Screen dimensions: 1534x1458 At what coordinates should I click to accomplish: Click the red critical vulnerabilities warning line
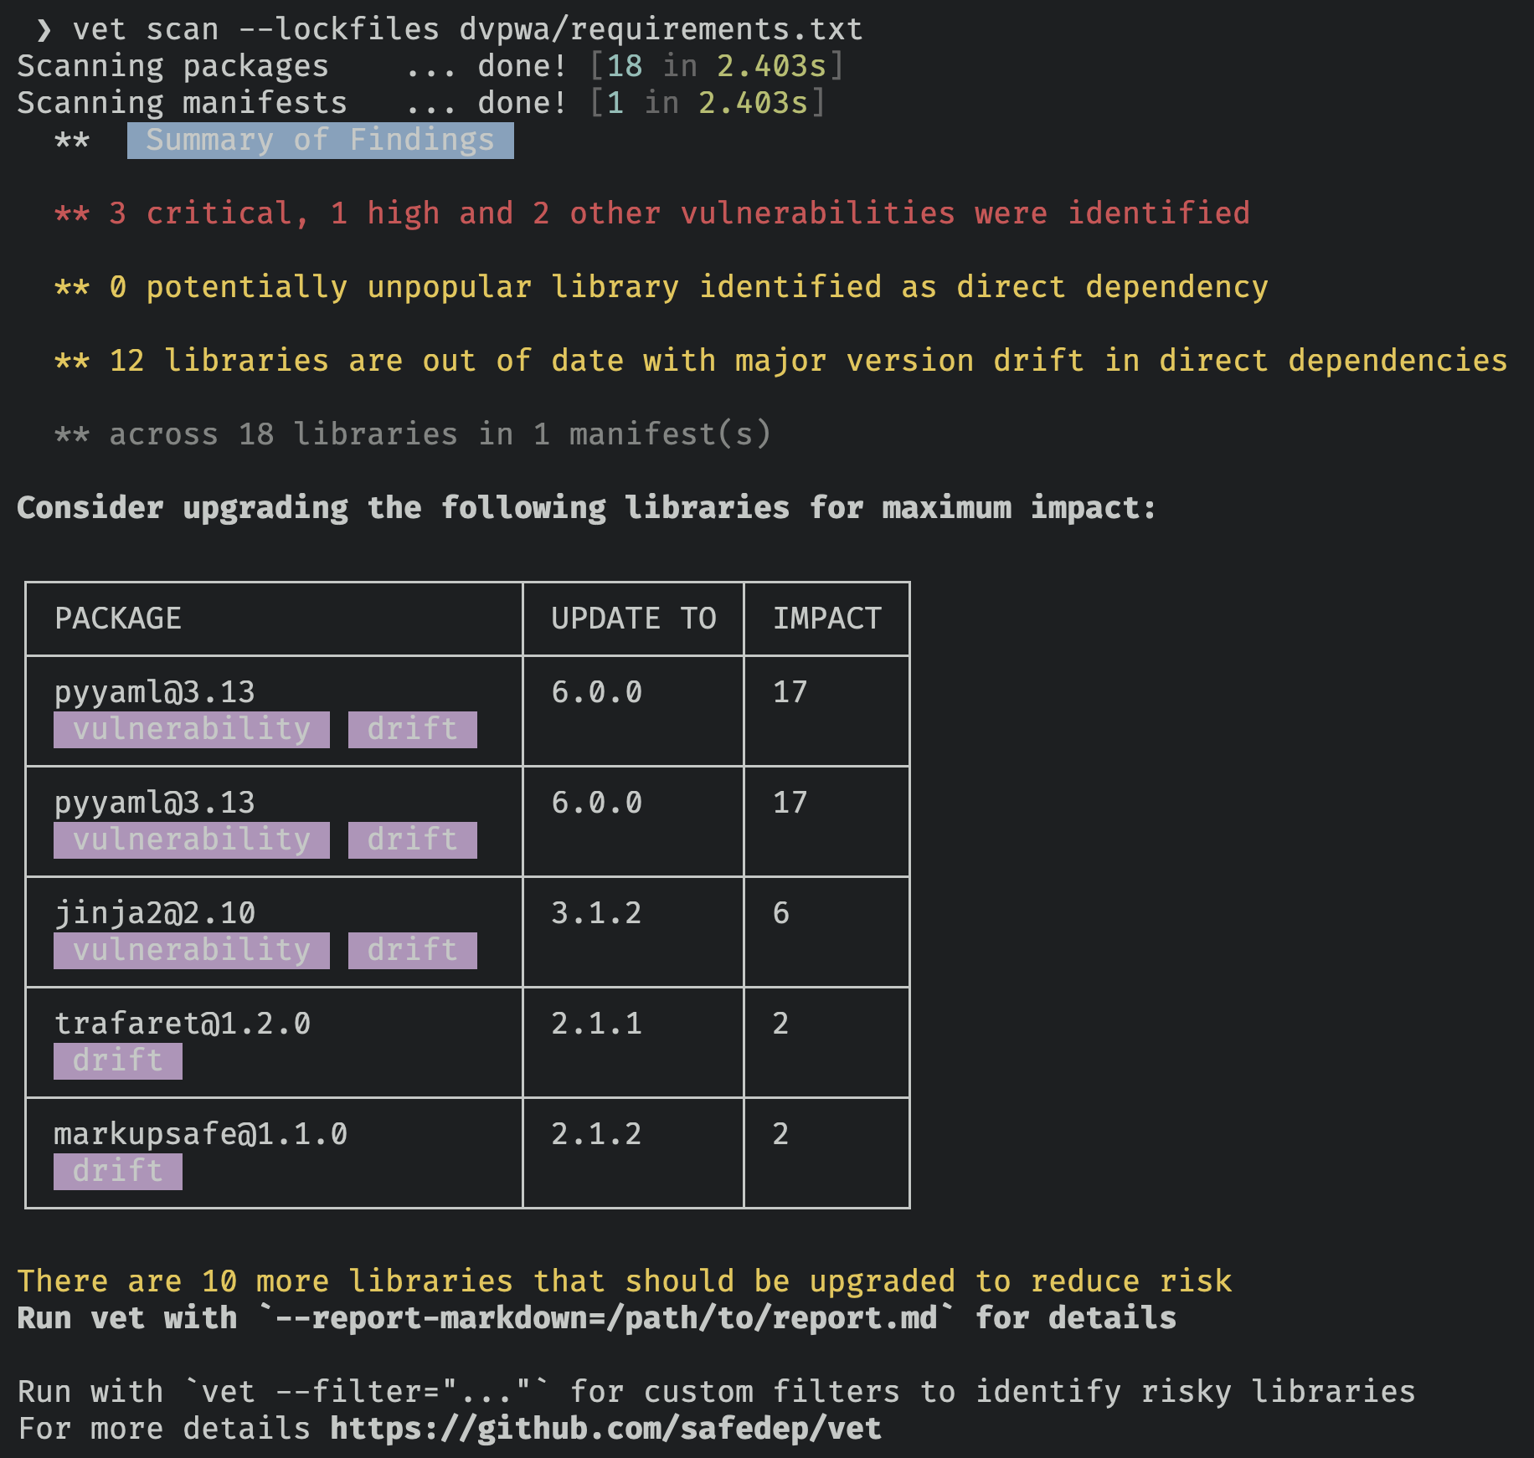click(x=652, y=213)
